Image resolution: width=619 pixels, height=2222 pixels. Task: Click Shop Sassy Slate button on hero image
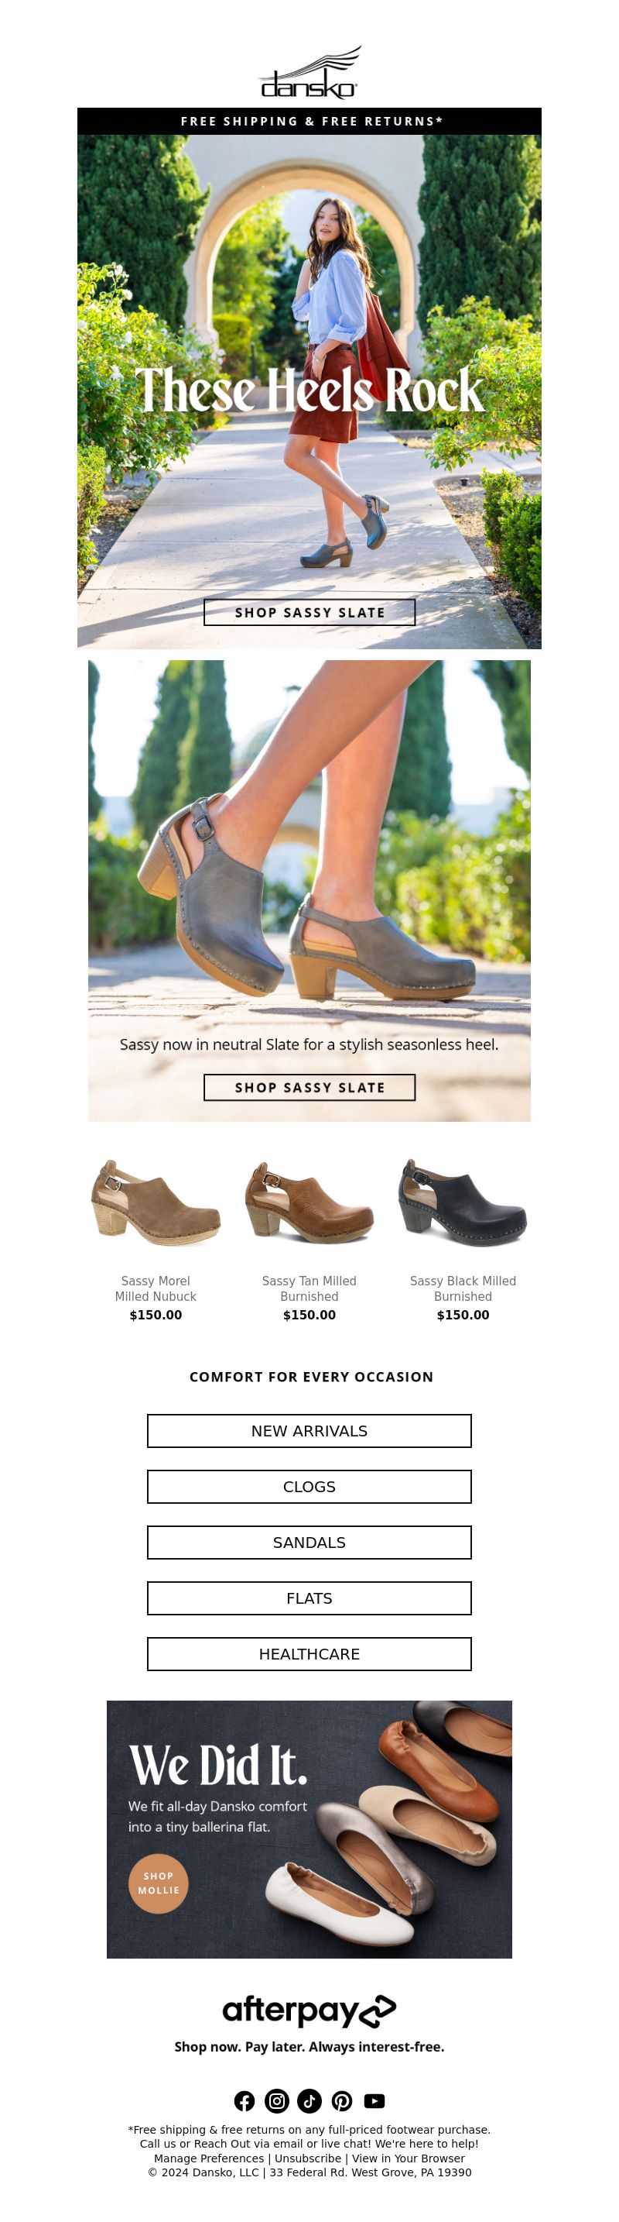(309, 612)
